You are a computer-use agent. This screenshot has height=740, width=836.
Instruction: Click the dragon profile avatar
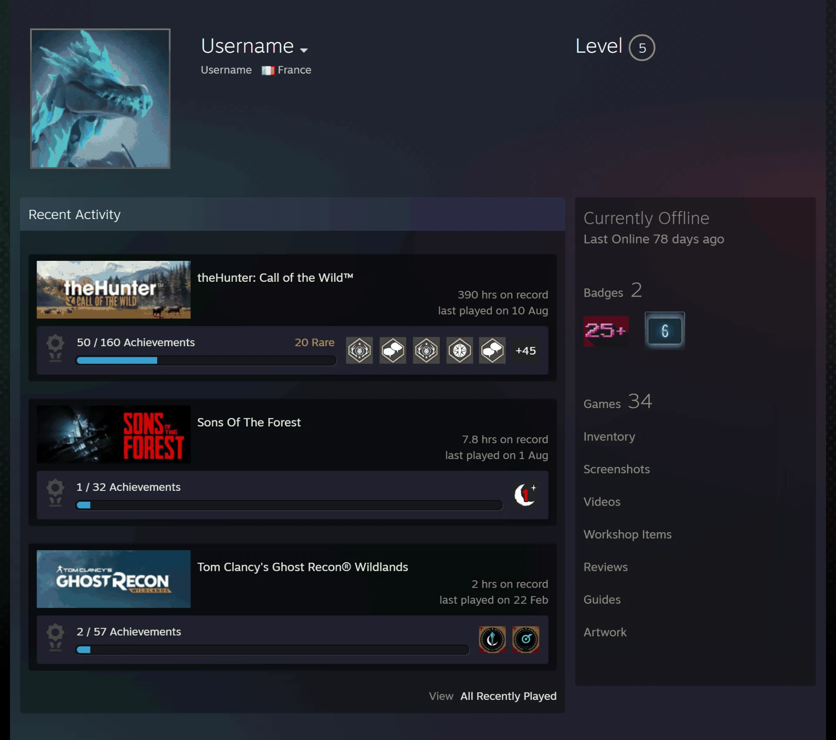(x=100, y=98)
